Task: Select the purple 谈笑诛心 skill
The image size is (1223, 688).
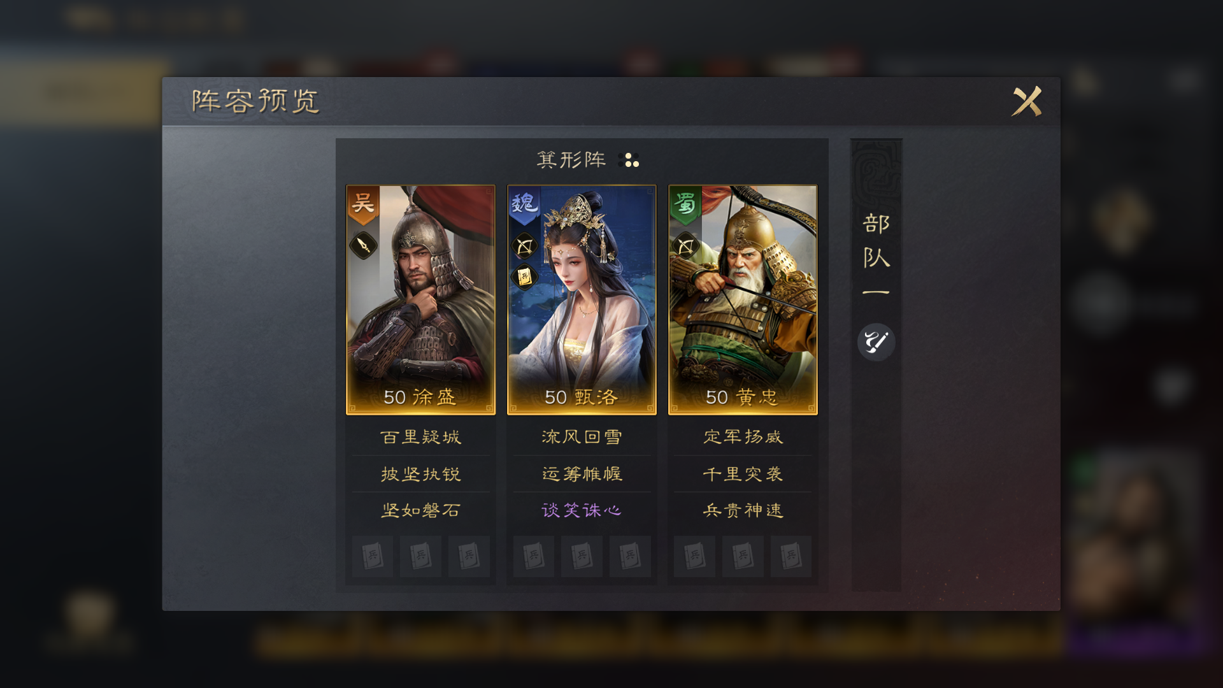Action: point(582,510)
